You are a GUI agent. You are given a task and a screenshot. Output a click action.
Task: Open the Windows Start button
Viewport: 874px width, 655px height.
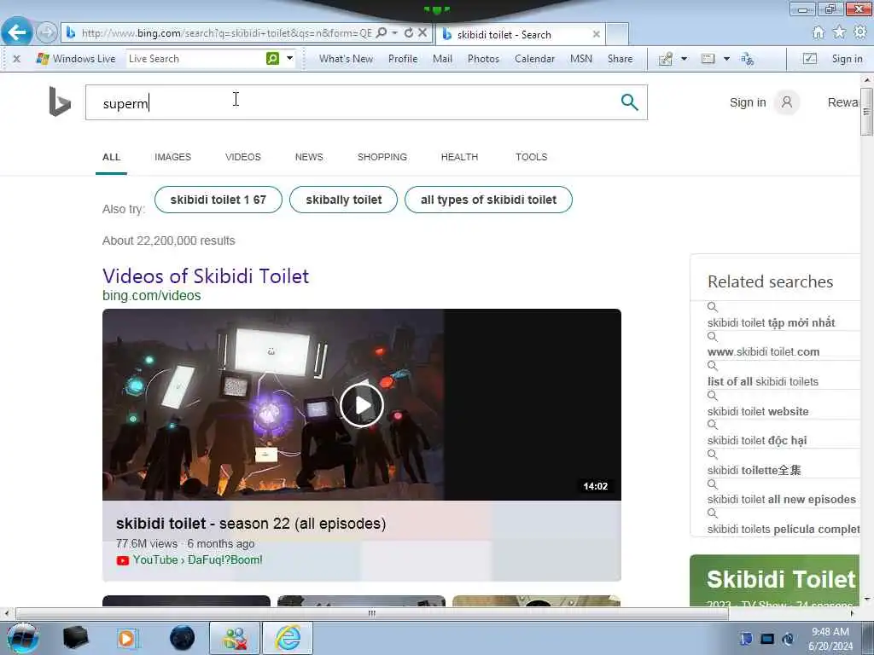tap(22, 638)
